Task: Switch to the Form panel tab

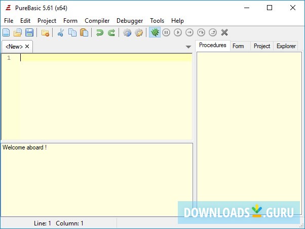Action: (238, 46)
